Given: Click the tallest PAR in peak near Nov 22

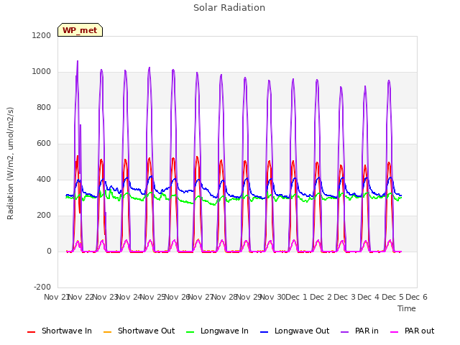Looking at the screenshot, I should click(78, 62).
